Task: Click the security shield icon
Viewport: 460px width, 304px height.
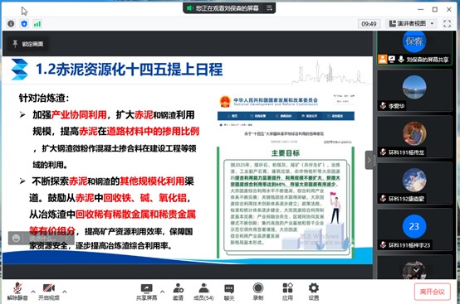Action: 24,24
